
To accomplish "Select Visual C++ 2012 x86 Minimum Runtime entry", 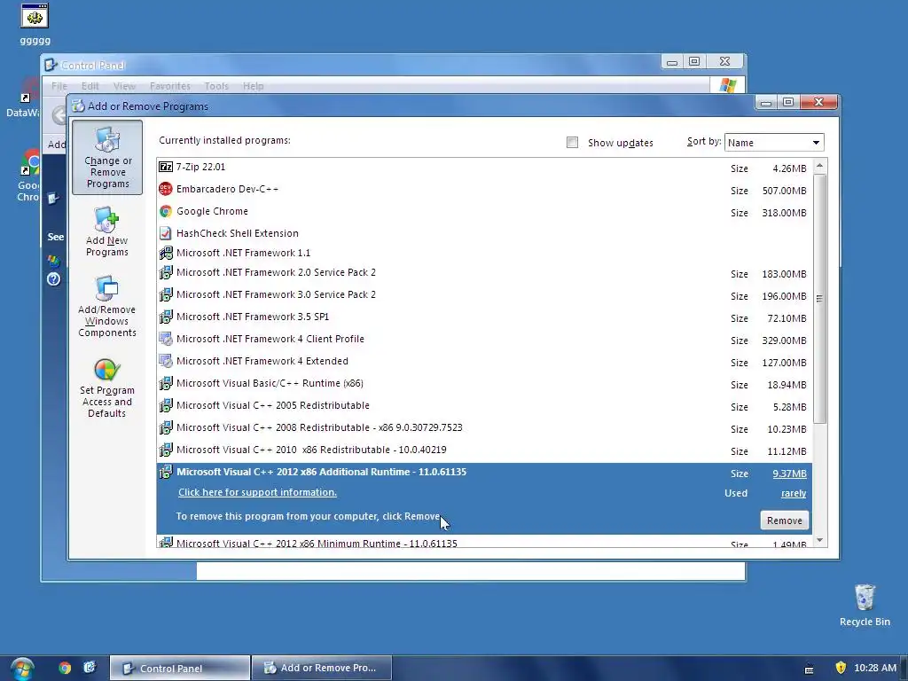I will point(484,542).
